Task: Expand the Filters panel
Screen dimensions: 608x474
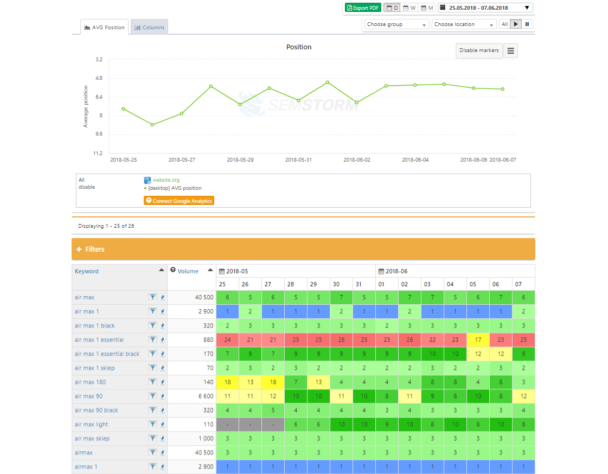Action: [x=91, y=249]
